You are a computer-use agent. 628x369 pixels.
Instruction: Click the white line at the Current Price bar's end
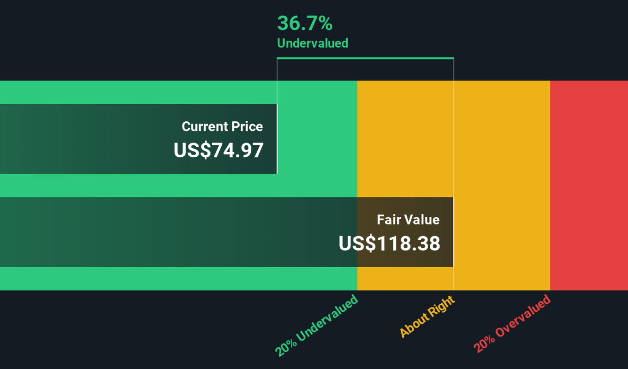(x=277, y=138)
